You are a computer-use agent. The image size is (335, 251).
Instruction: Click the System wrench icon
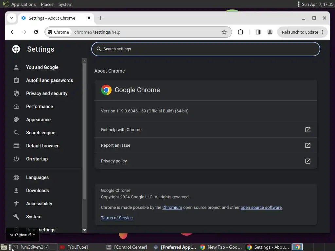click(16, 217)
